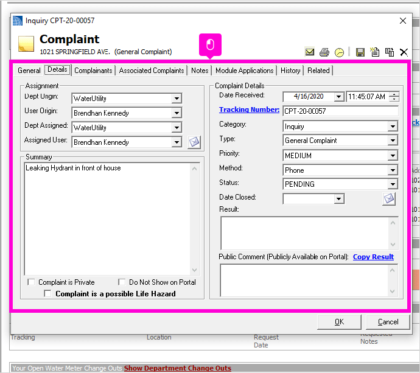
Task: Select the Details tab
Action: [x=57, y=69]
